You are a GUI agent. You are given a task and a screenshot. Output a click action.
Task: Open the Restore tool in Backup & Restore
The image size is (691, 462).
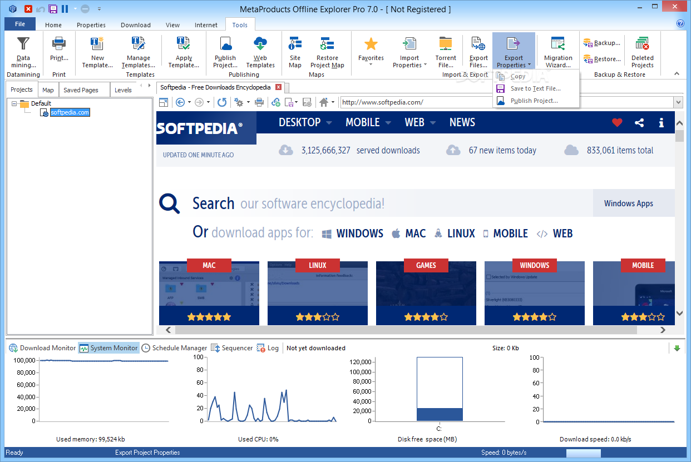pos(601,59)
